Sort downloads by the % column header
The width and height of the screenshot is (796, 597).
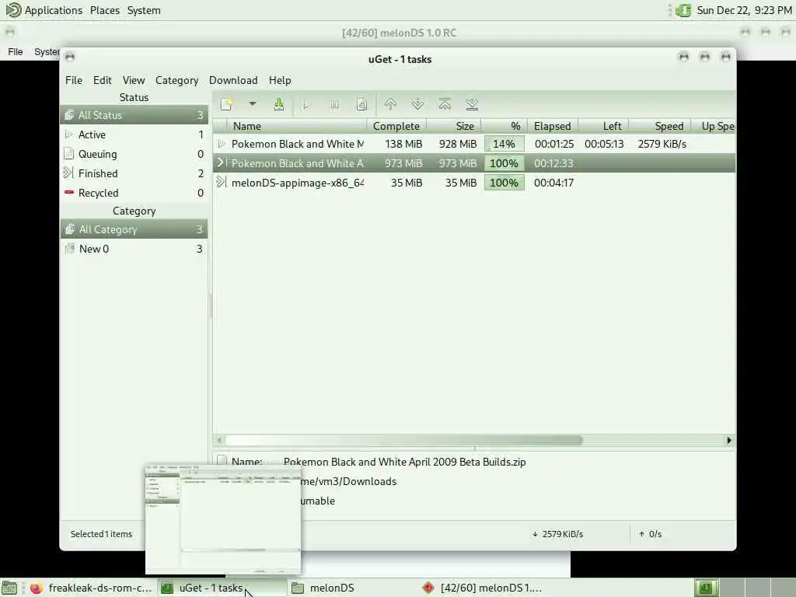[x=504, y=126]
